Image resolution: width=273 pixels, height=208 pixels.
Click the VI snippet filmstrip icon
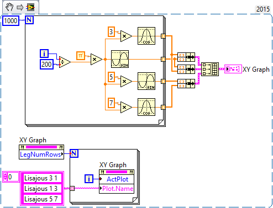(x=30, y=7)
